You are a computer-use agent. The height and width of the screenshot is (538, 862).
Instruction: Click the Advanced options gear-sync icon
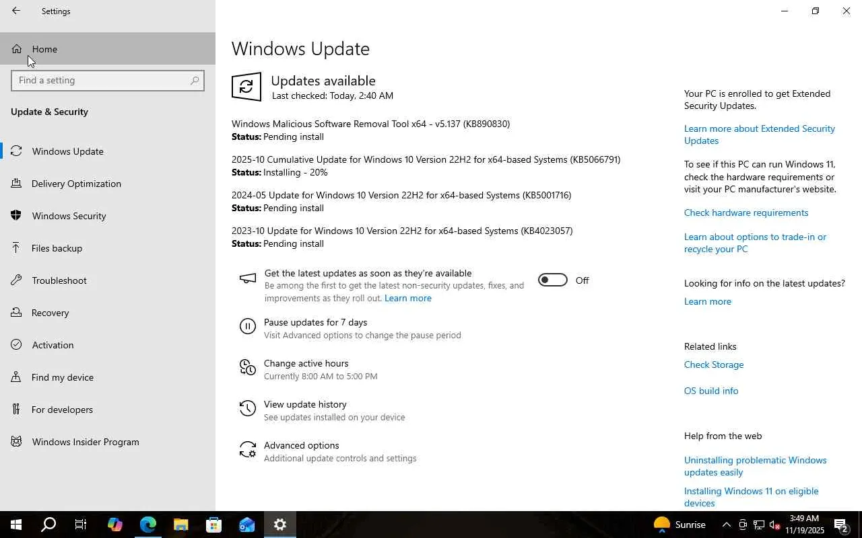248,449
